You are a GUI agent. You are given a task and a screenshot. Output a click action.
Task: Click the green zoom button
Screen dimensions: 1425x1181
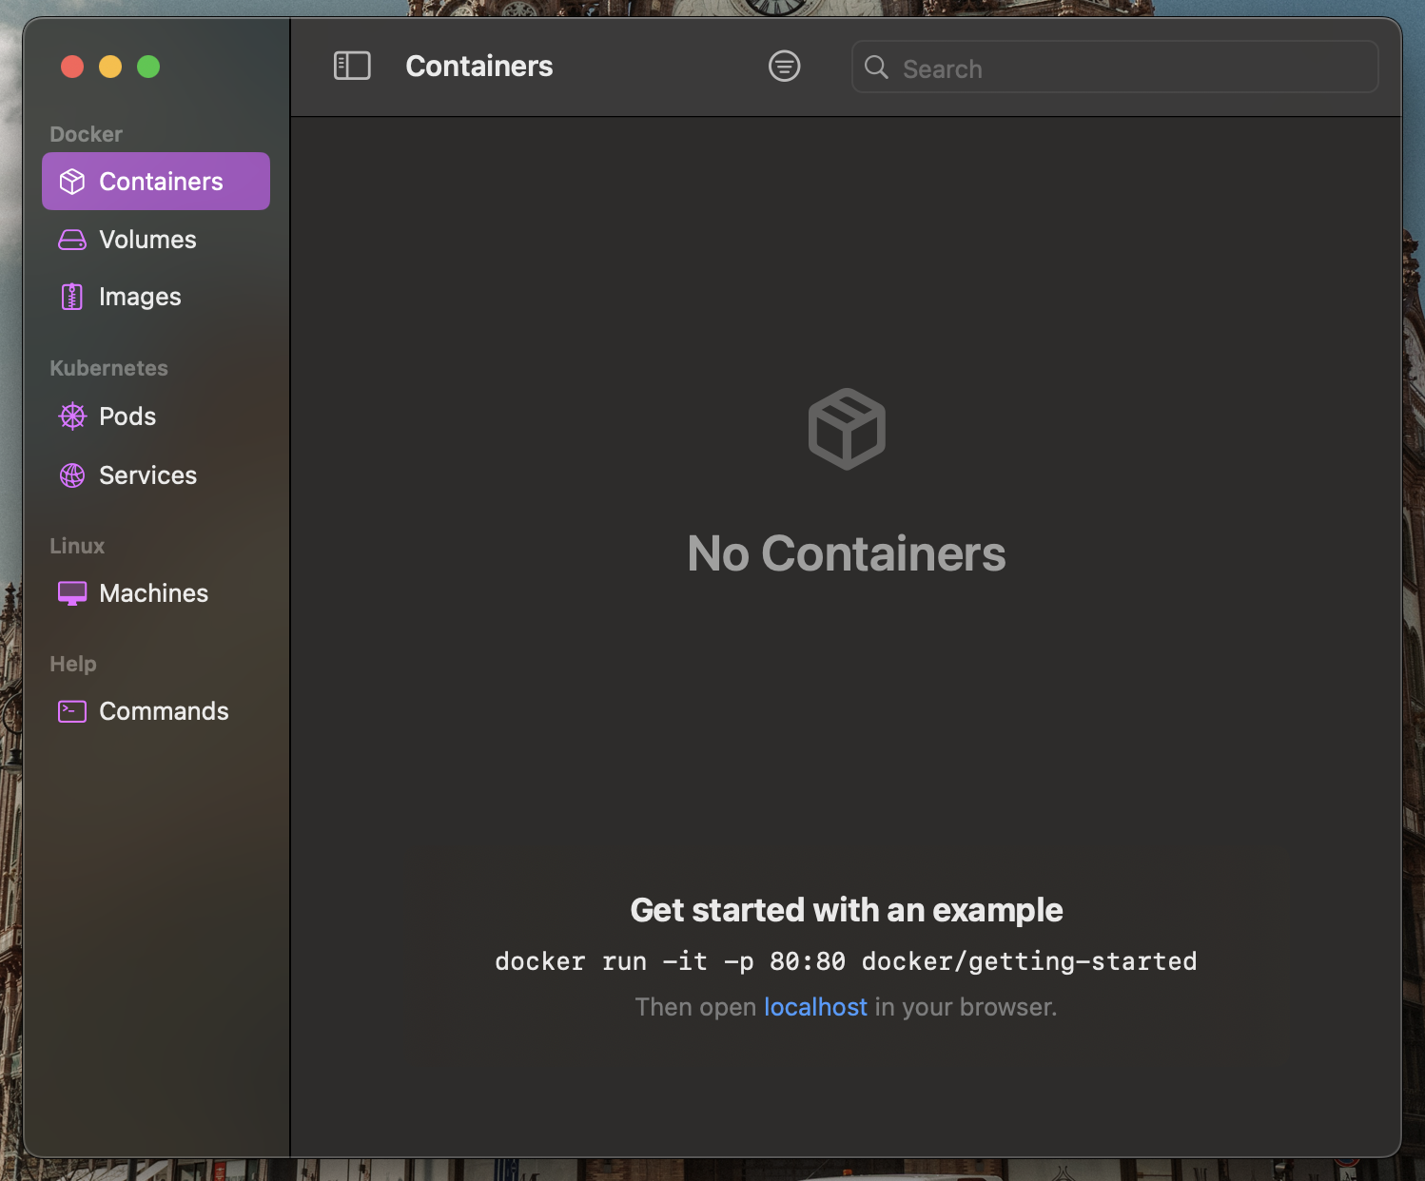coord(148,67)
